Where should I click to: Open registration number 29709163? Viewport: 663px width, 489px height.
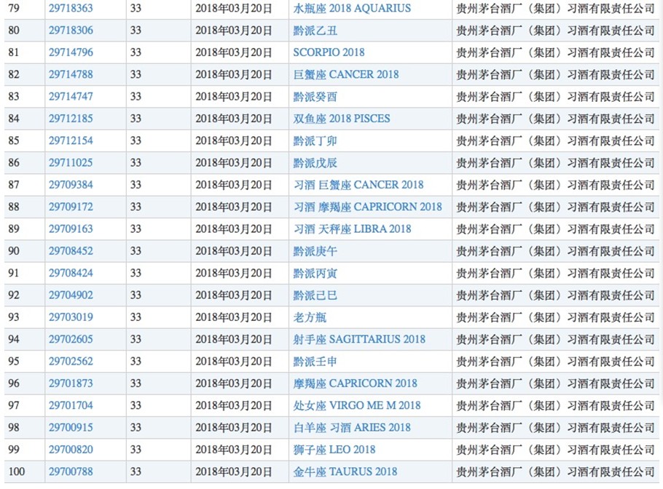[71, 229]
